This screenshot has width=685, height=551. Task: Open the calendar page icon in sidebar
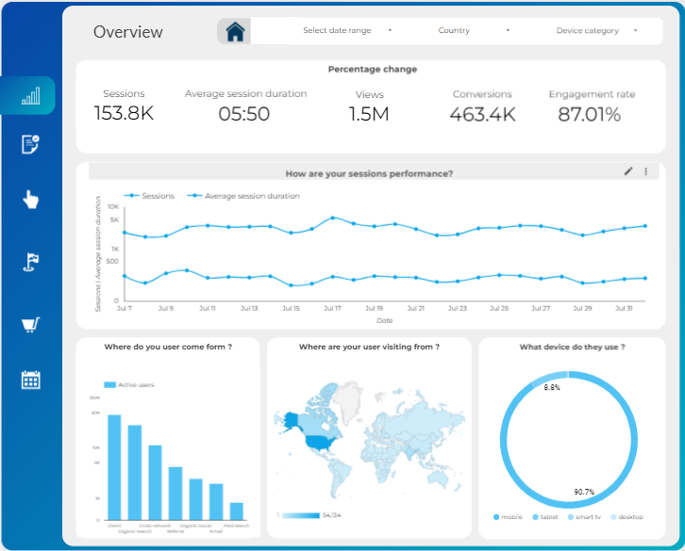point(30,380)
